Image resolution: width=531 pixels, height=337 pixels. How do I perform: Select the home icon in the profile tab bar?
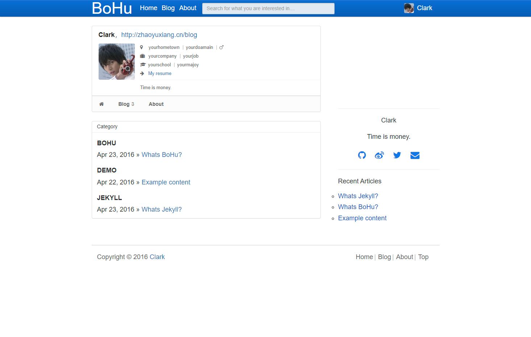[x=102, y=104]
